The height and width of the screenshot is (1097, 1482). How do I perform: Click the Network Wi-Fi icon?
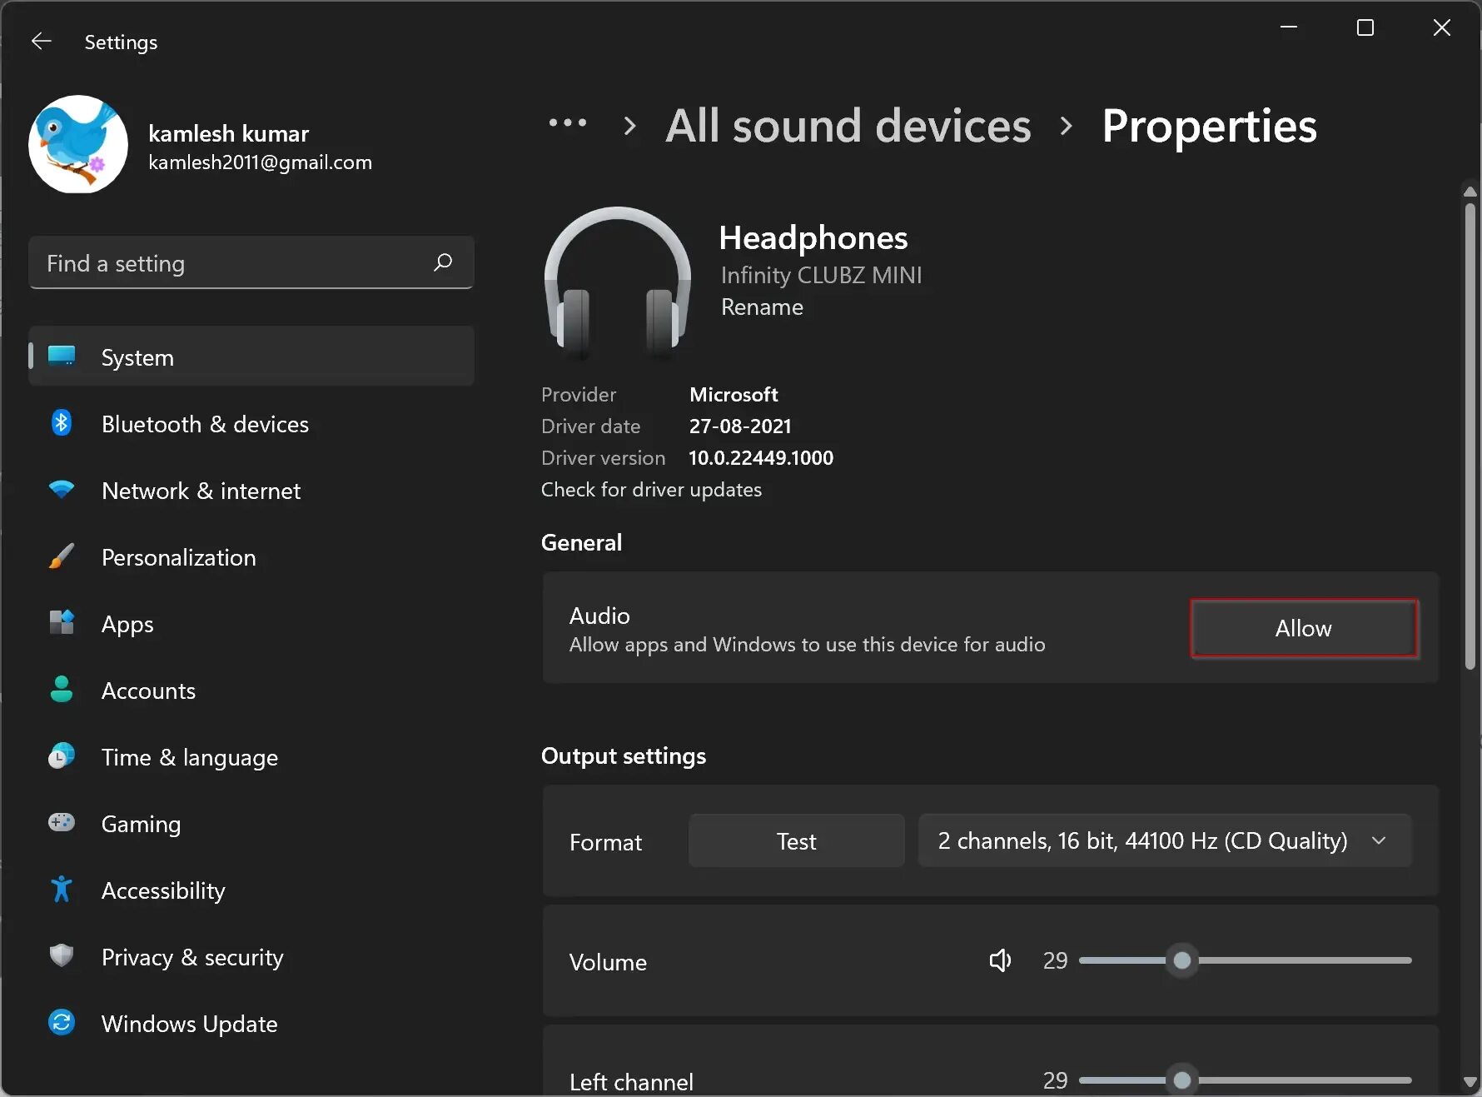[62, 490]
